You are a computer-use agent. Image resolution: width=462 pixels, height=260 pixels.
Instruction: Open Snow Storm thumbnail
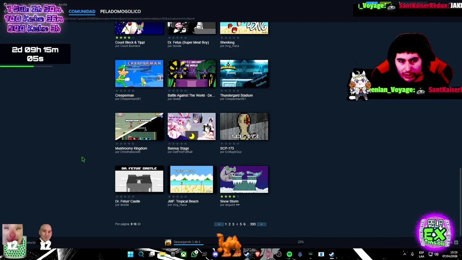244,179
